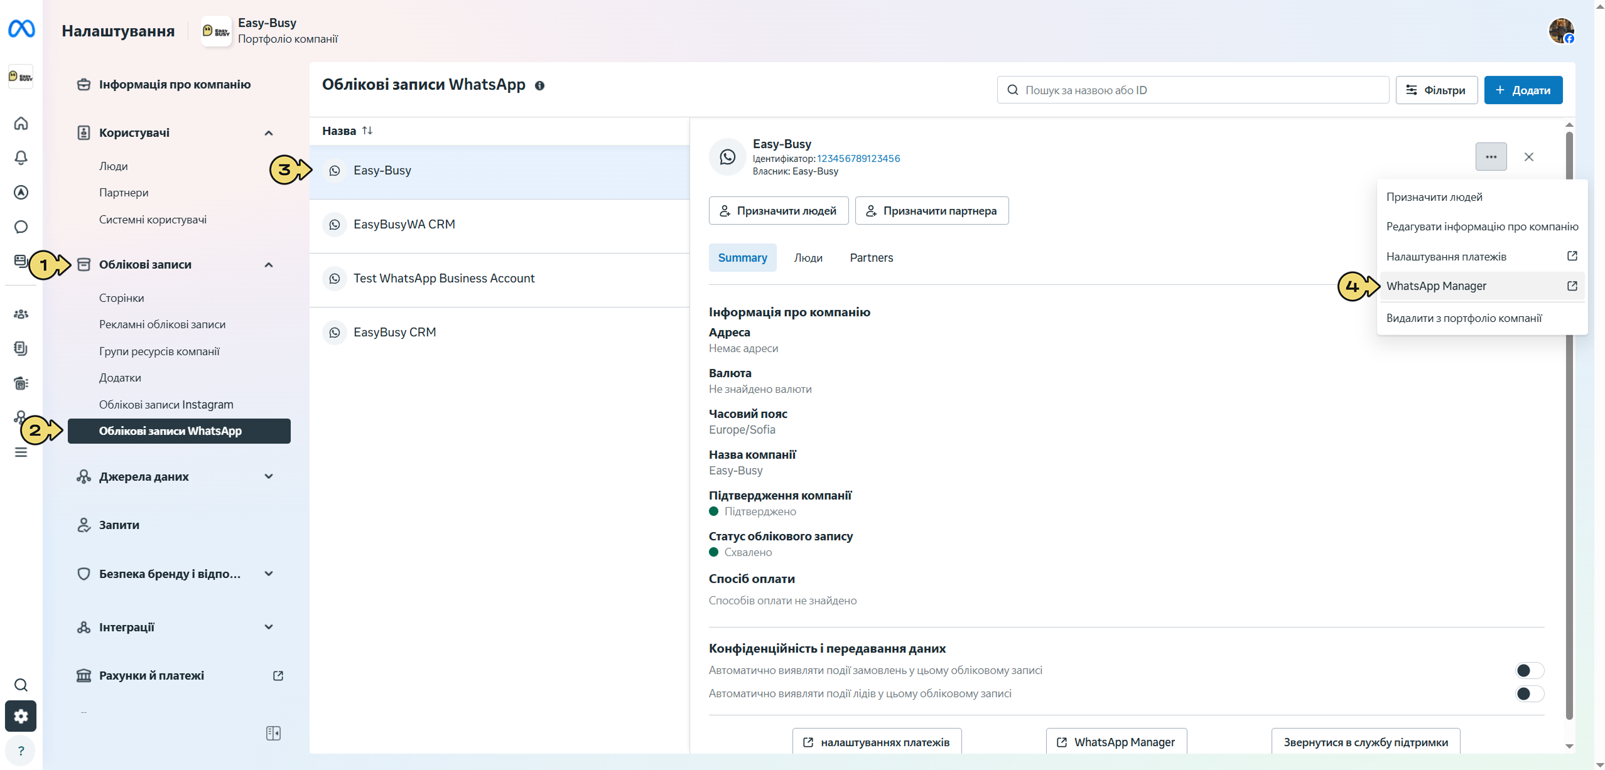Image resolution: width=1605 pixels, height=770 pixels.
Task: Click the search magnifier in left rail
Action: (21, 685)
